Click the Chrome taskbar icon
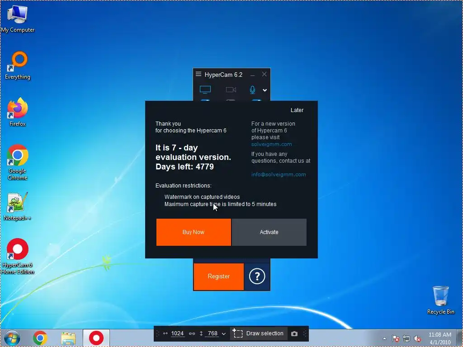 pos(40,338)
